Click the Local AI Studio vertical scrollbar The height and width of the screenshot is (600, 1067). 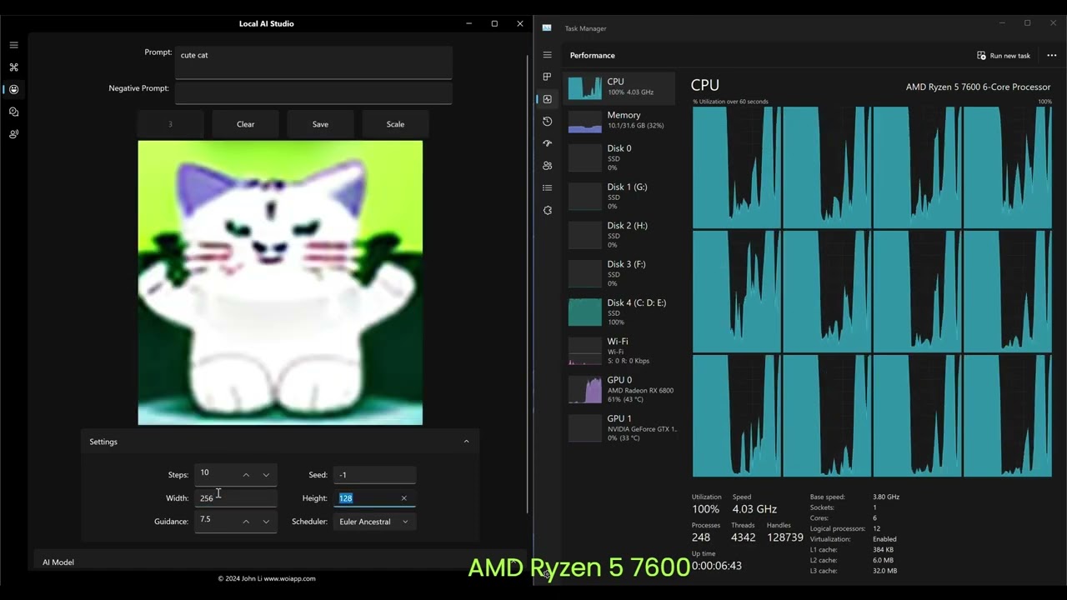click(x=528, y=283)
